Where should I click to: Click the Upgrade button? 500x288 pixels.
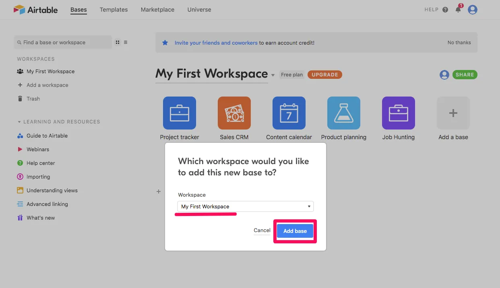[325, 75]
